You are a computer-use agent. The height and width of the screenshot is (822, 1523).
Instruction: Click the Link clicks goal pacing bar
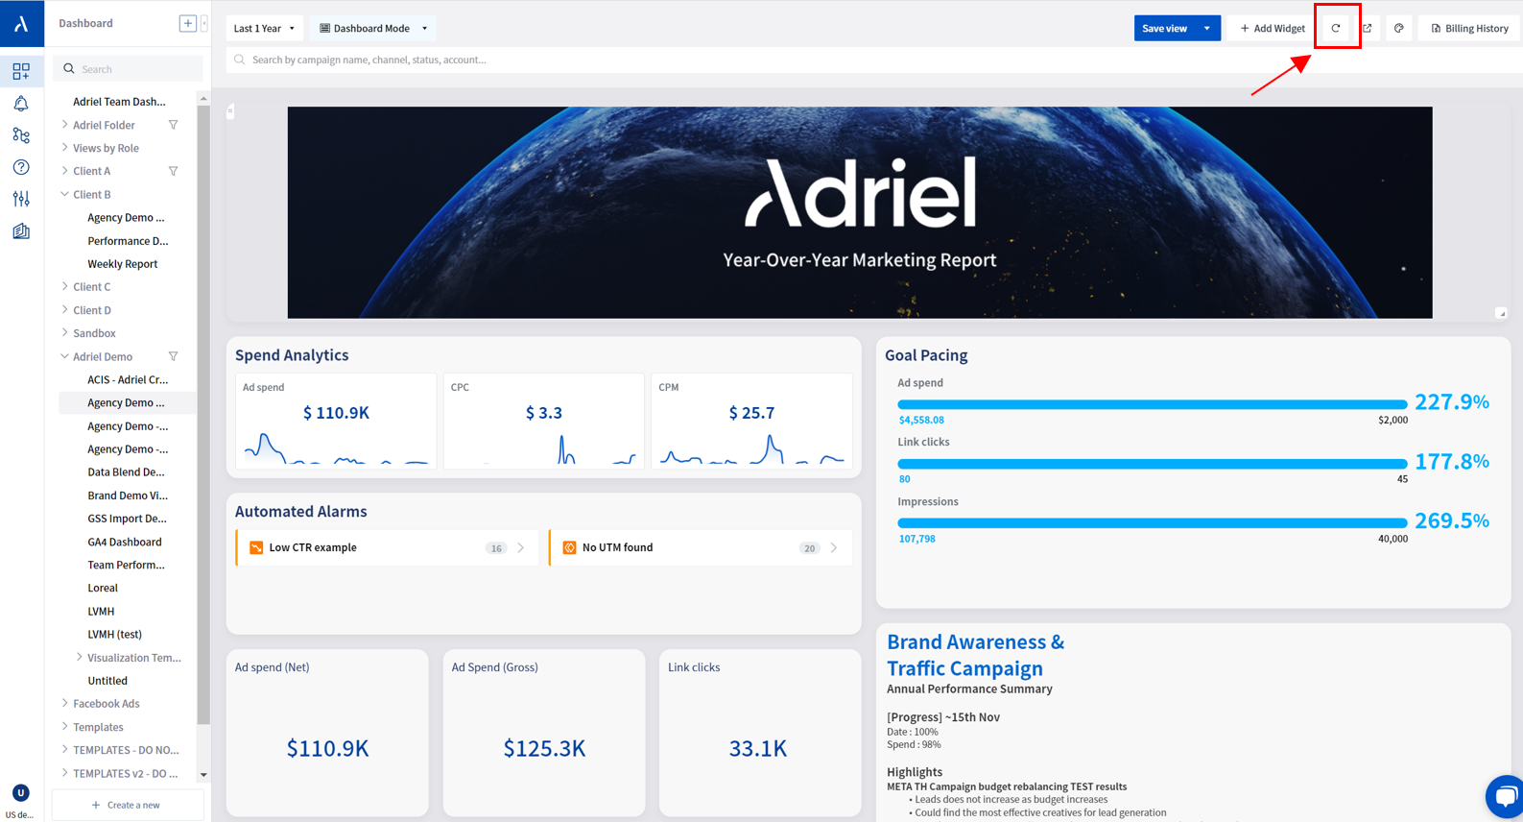tap(1152, 464)
